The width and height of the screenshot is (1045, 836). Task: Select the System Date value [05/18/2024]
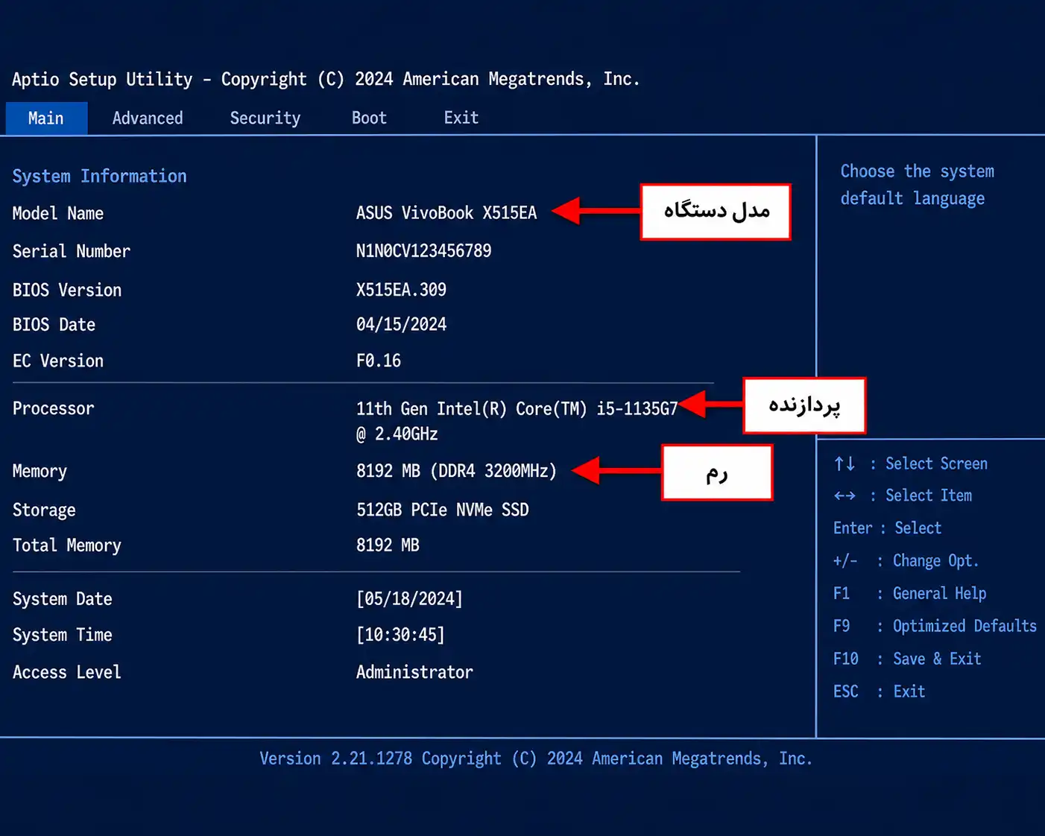click(409, 599)
